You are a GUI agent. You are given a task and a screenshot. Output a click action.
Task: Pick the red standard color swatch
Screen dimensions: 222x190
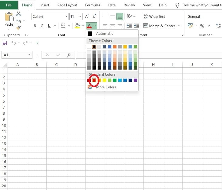[94, 80]
